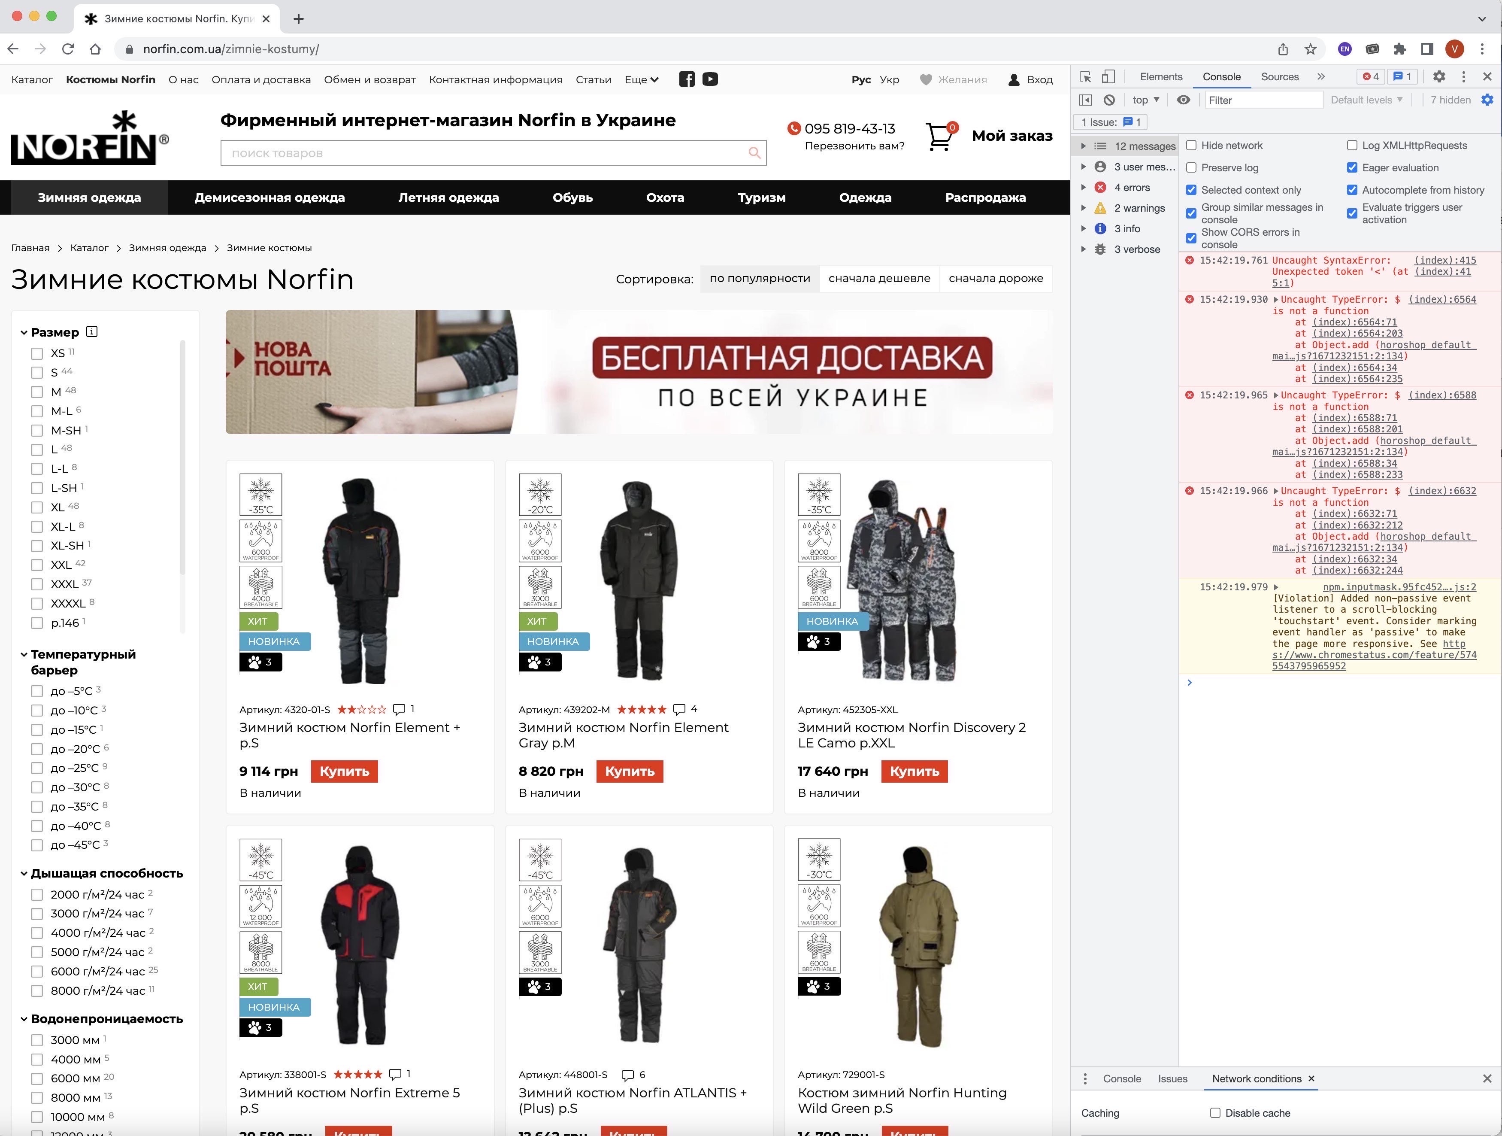Viewport: 1502px width, 1136px height.
Task: Click the Facebook icon in the header
Action: click(687, 79)
